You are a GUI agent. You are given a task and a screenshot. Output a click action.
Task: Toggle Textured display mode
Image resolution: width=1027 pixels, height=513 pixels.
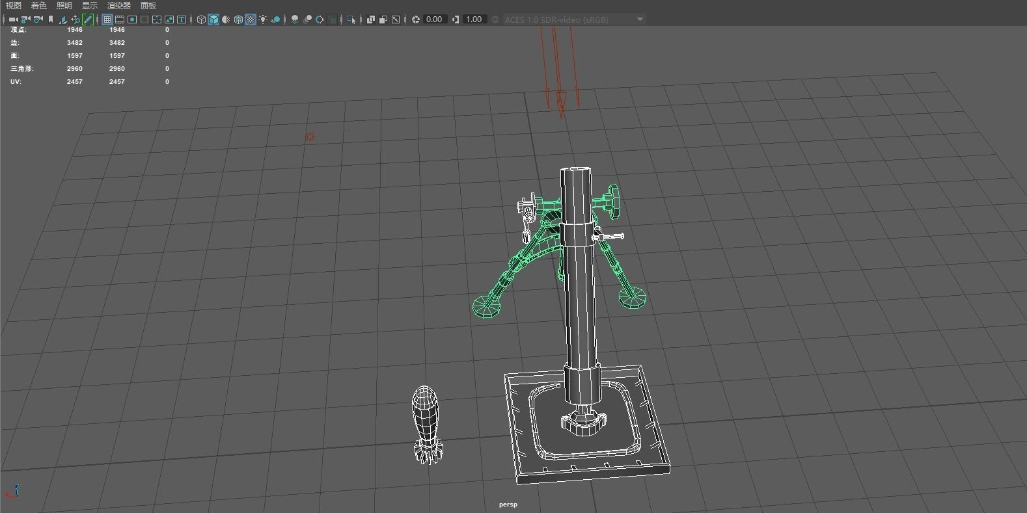(x=251, y=20)
